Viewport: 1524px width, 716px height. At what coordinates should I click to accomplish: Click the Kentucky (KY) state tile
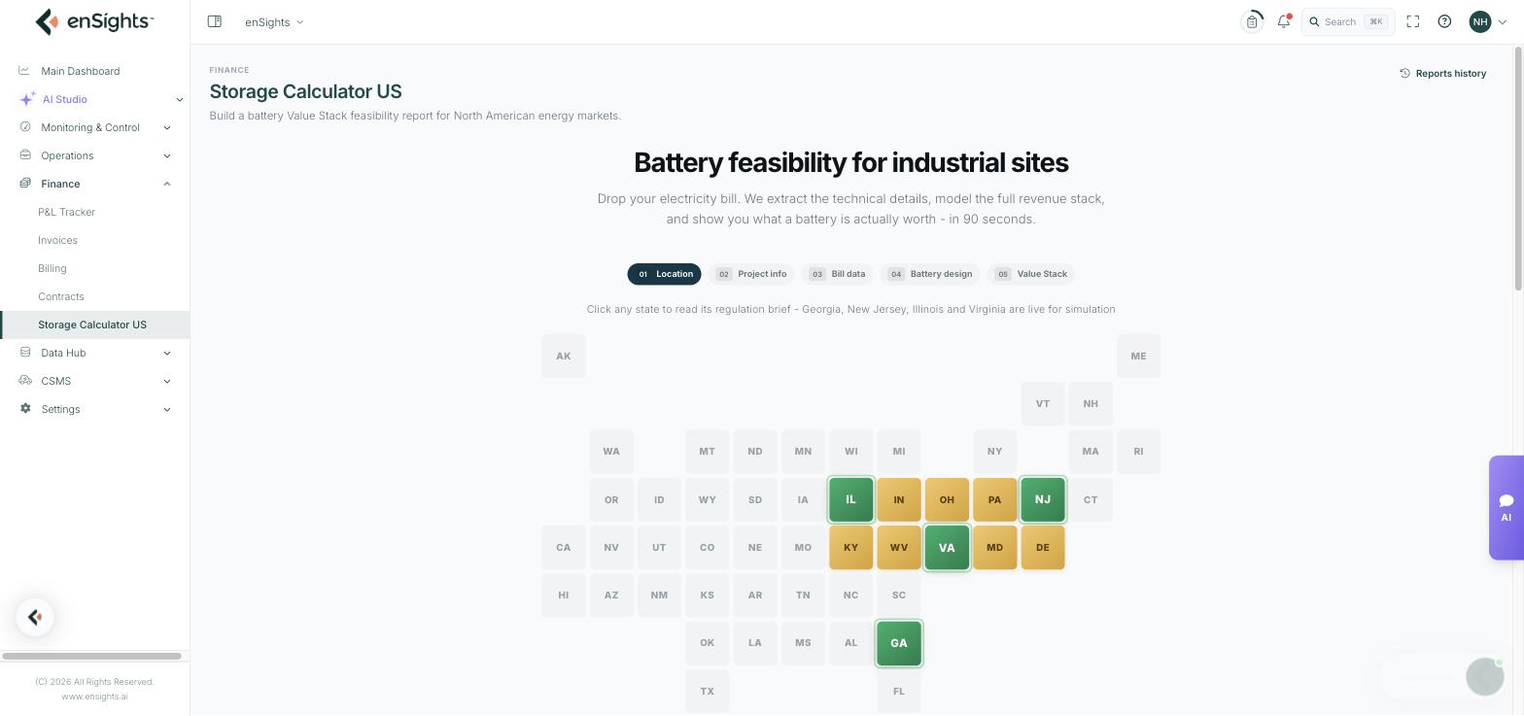coord(850,548)
